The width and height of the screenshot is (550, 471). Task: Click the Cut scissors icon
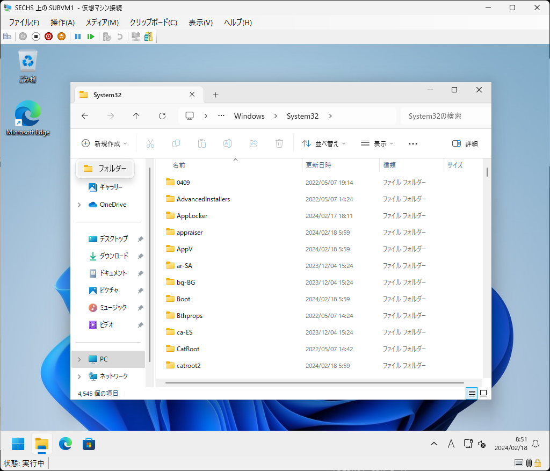tap(150, 143)
